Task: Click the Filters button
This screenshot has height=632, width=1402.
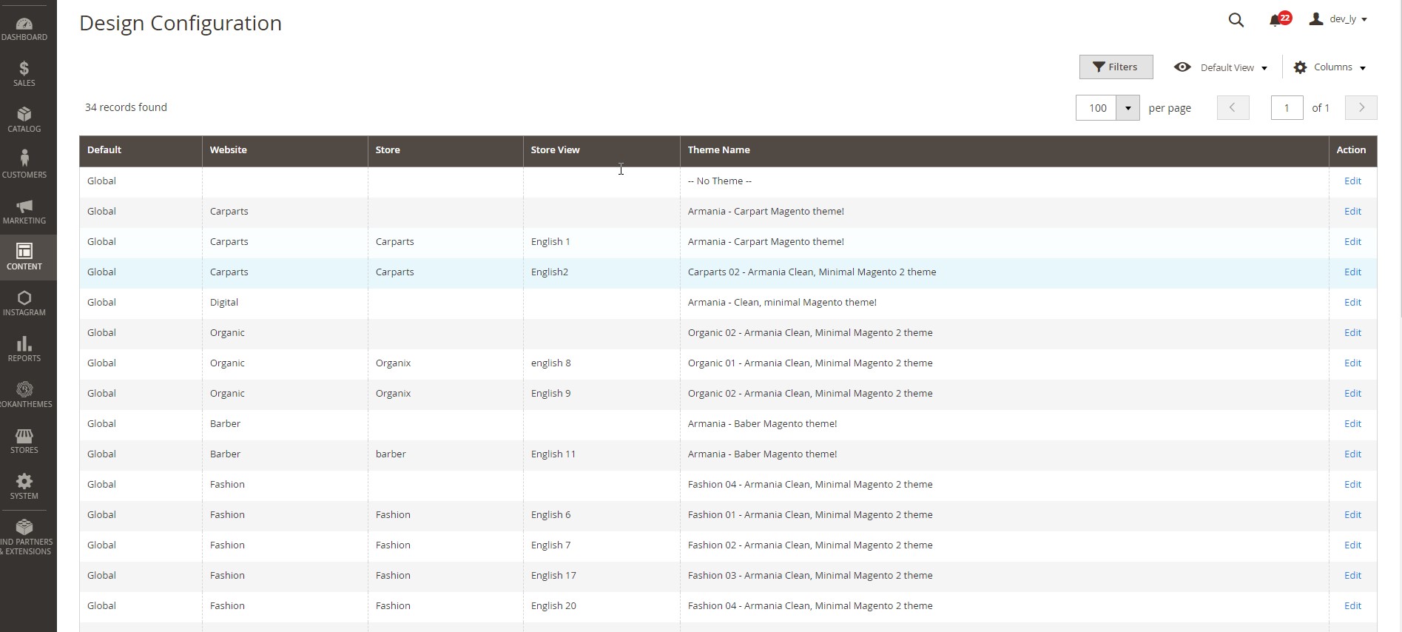Action: (1116, 67)
